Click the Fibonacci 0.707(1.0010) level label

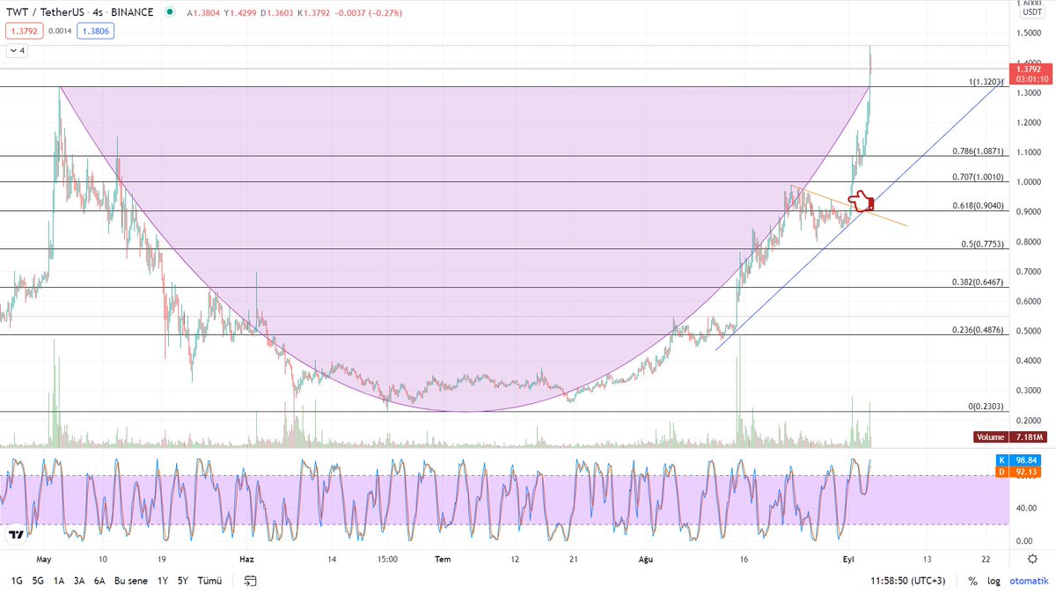[978, 177]
